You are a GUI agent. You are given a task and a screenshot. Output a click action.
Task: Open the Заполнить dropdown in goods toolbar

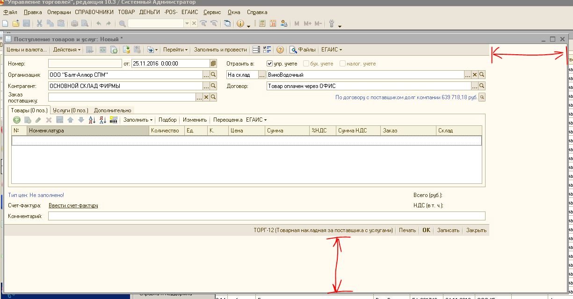pyautogui.click(x=138, y=120)
